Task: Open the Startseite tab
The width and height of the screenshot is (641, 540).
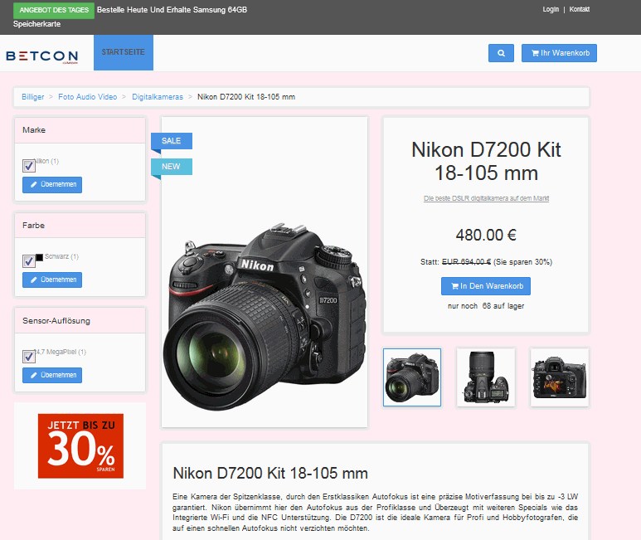Action: [123, 52]
